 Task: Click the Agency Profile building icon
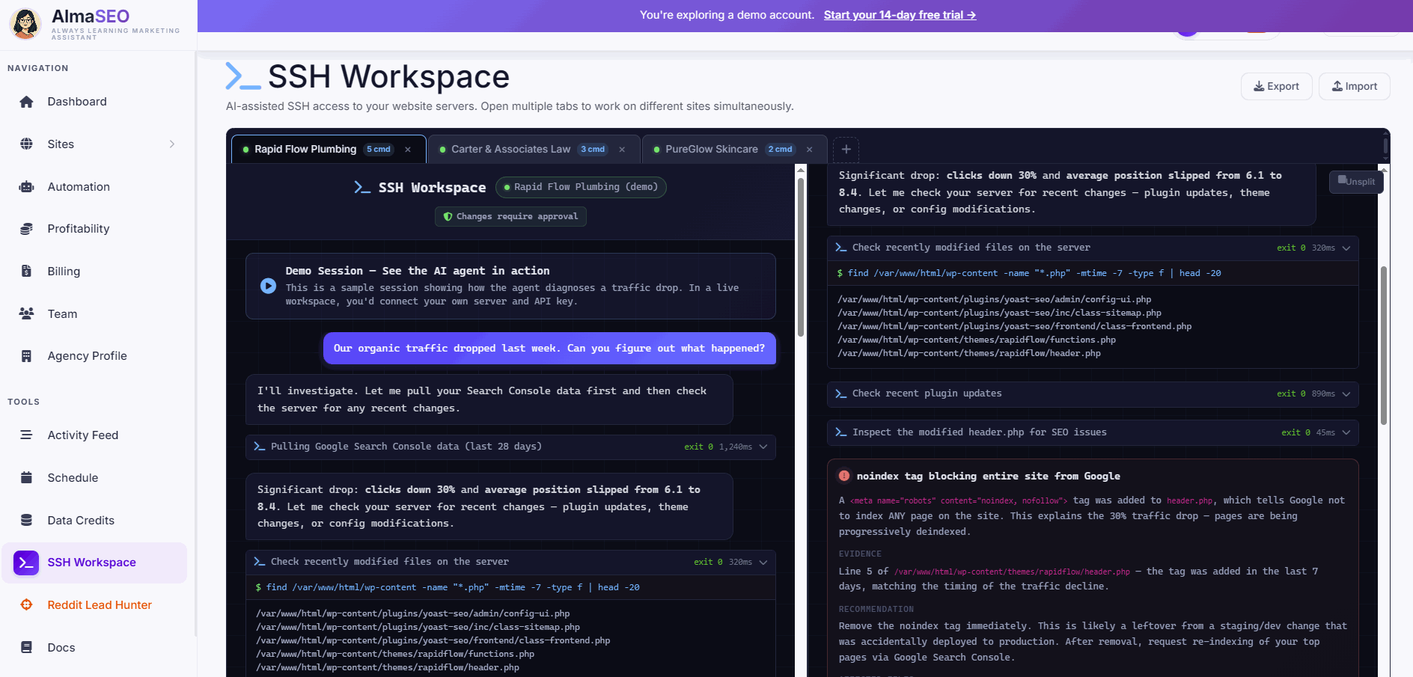coord(26,356)
